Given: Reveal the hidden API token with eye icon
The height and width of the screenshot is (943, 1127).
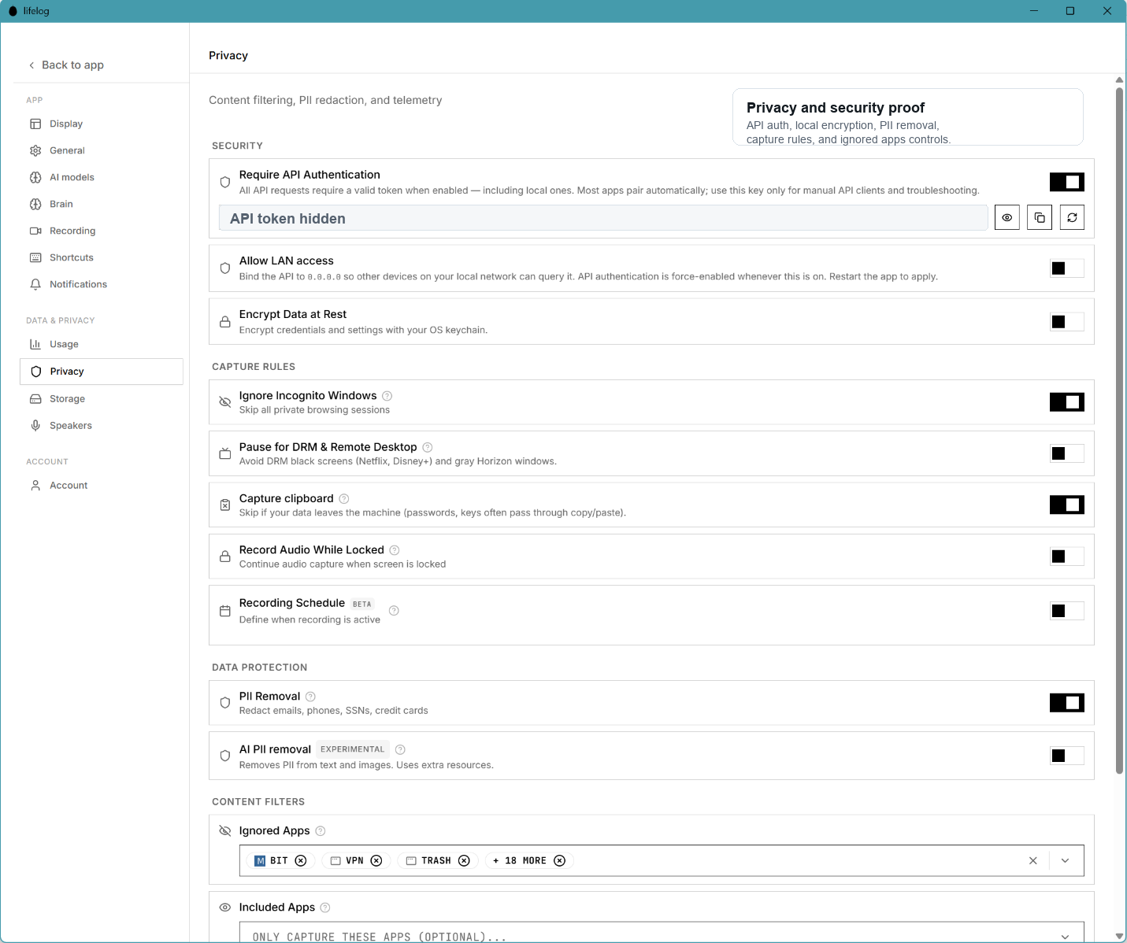Looking at the screenshot, I should (1007, 217).
